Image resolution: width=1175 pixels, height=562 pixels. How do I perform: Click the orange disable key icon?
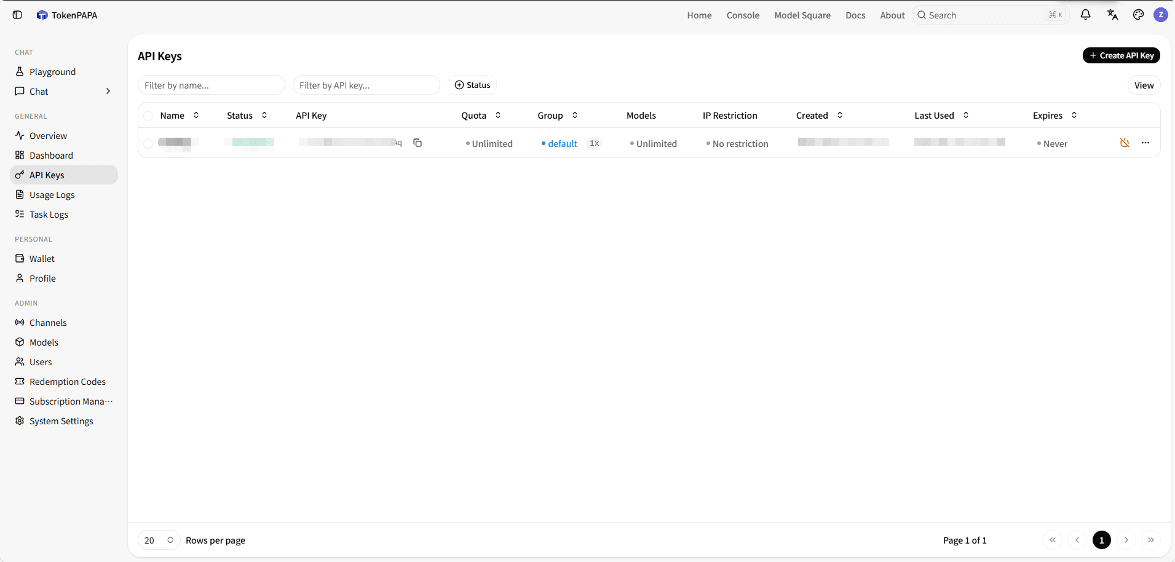tap(1125, 143)
